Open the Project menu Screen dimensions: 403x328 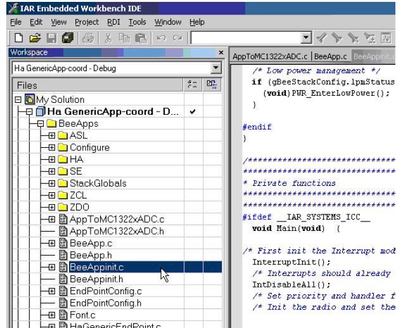pos(87,22)
